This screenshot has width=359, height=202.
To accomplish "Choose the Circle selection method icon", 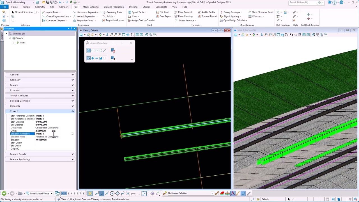I will (100, 50).
